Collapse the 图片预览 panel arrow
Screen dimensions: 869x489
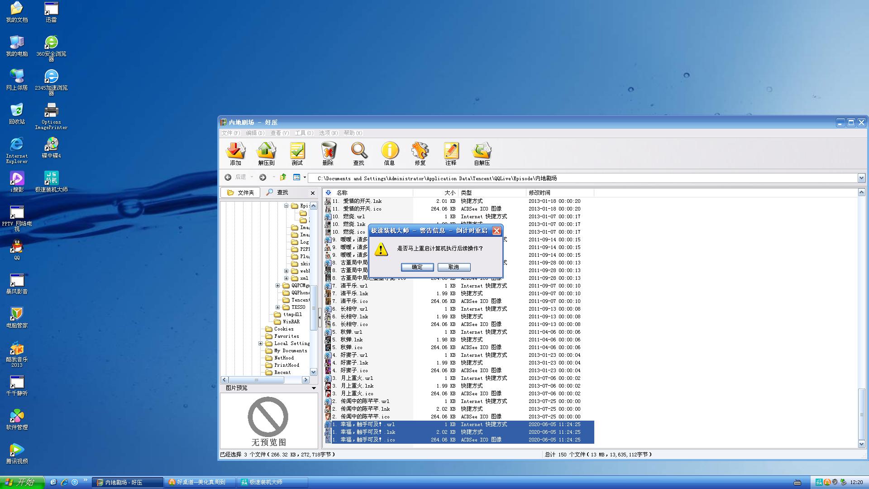pos(314,388)
